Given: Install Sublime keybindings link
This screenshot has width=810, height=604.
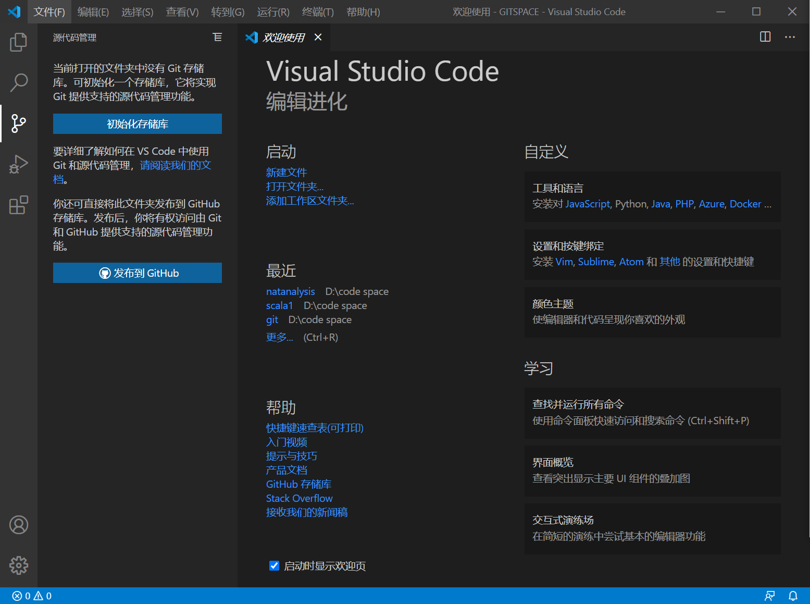Looking at the screenshot, I should pyautogui.click(x=596, y=262).
